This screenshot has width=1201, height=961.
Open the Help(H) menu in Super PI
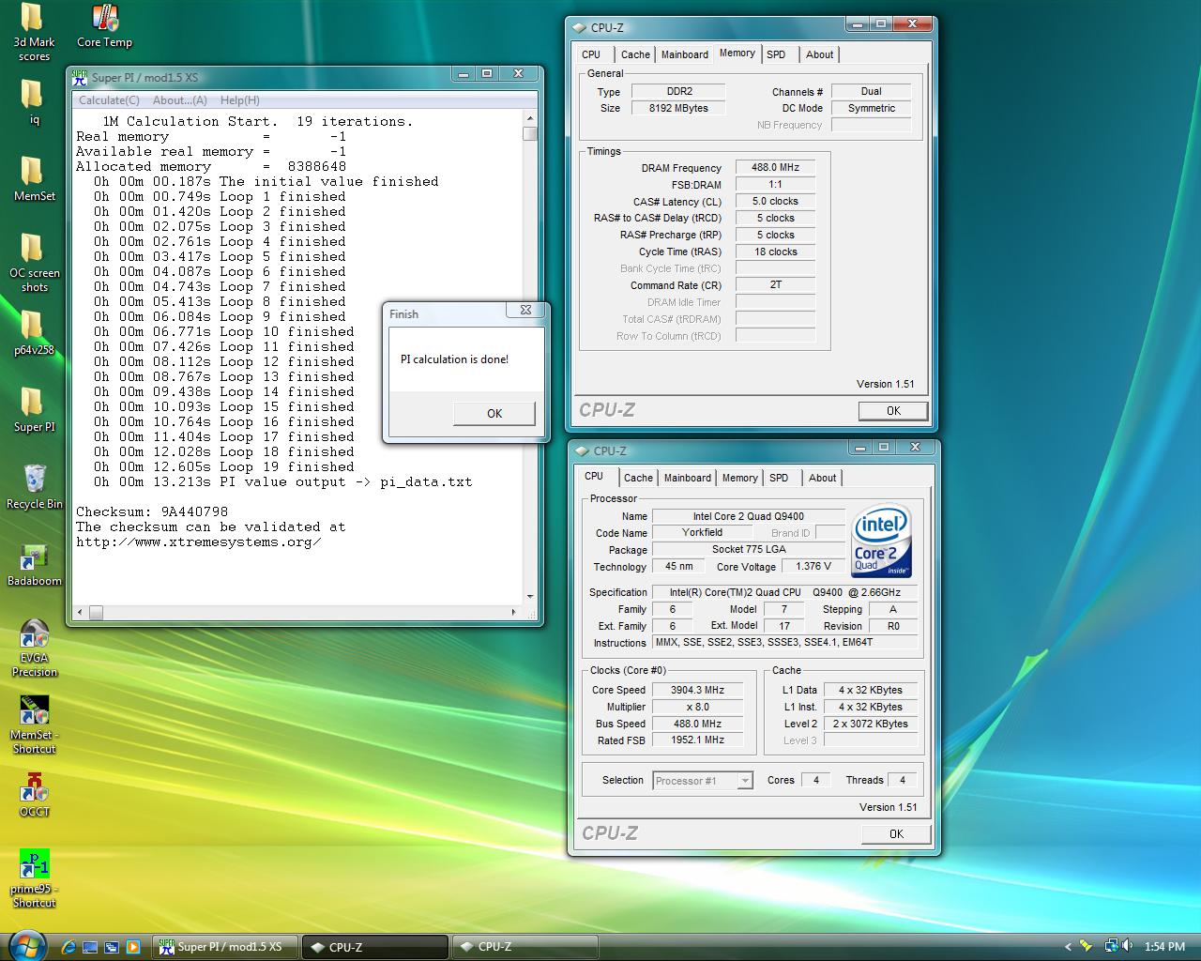click(240, 100)
